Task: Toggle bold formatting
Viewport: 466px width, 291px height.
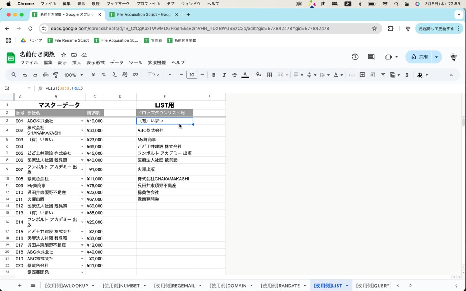Action: [214, 75]
